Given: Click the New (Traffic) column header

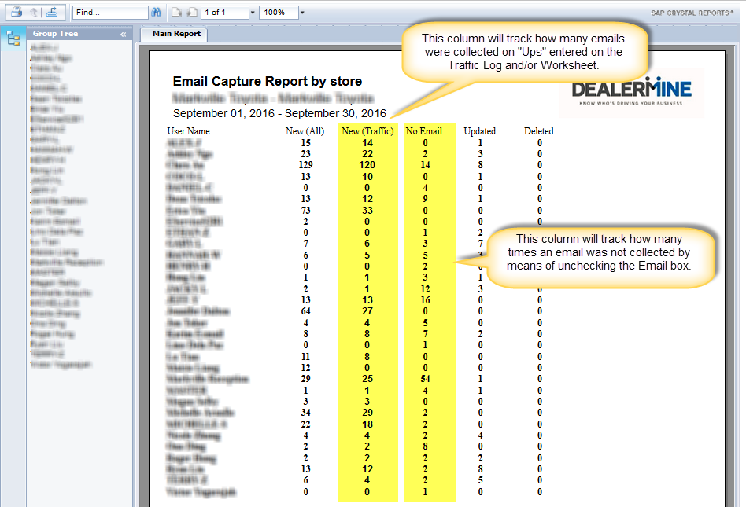Looking at the screenshot, I should click(367, 131).
